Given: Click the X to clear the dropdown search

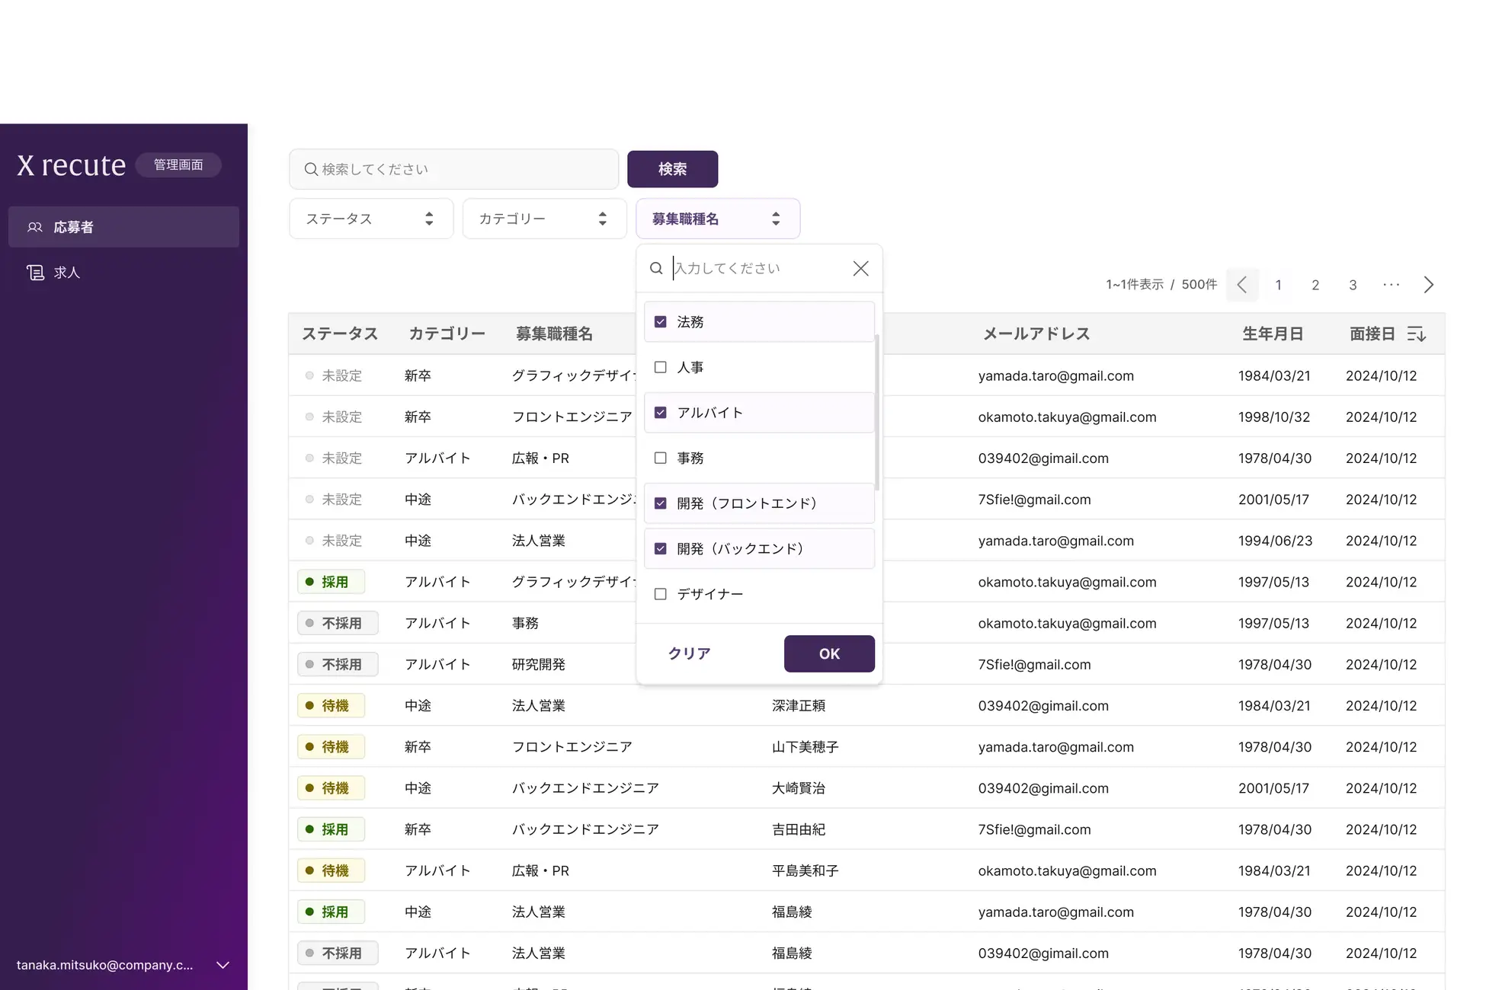Looking at the screenshot, I should click(860, 269).
